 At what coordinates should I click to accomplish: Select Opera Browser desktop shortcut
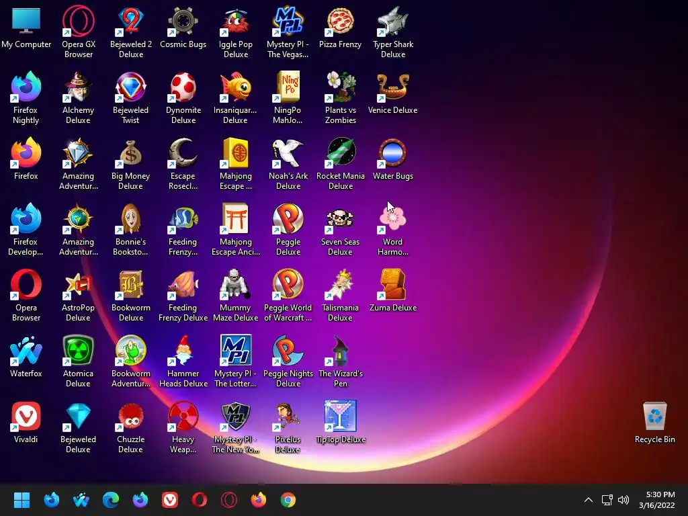[x=26, y=284]
